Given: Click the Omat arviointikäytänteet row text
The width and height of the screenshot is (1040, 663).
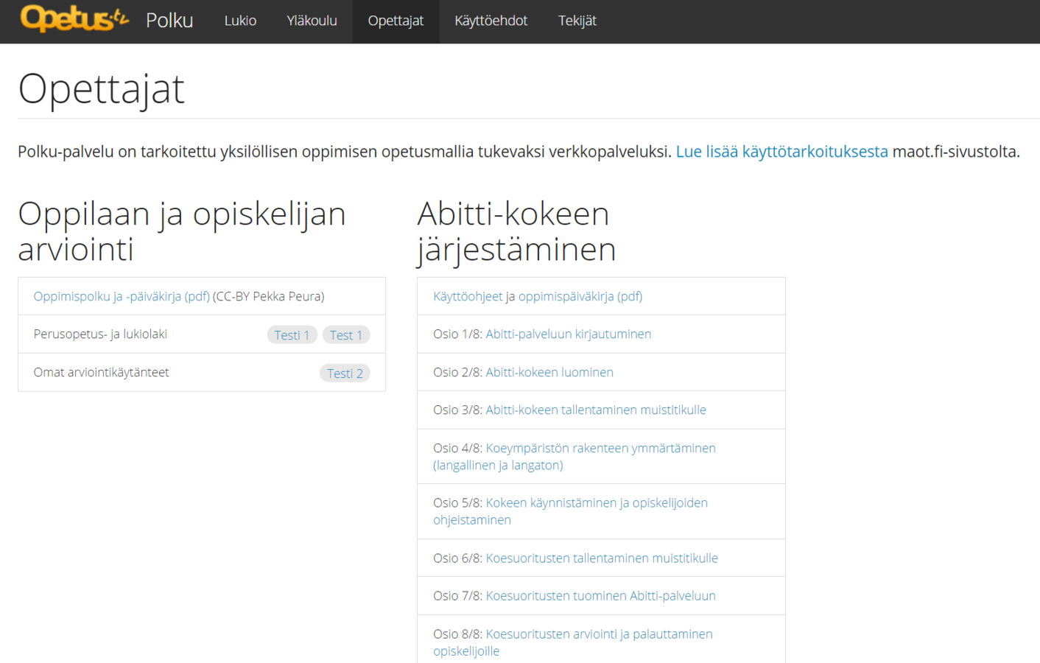Looking at the screenshot, I should pyautogui.click(x=101, y=372).
